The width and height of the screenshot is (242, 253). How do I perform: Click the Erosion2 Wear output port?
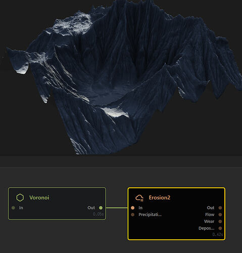pos(220,222)
